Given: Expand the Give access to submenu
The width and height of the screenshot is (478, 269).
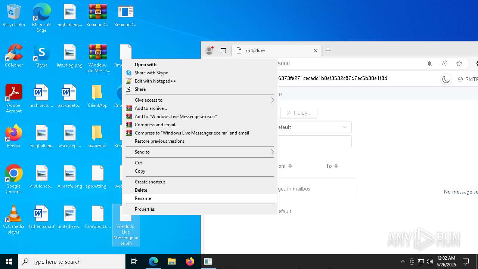Looking at the screenshot, I should pyautogui.click(x=200, y=100).
